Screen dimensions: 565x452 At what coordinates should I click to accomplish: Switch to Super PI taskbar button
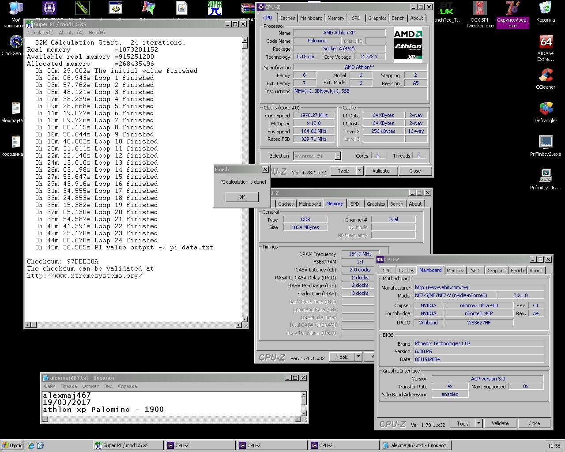128,445
